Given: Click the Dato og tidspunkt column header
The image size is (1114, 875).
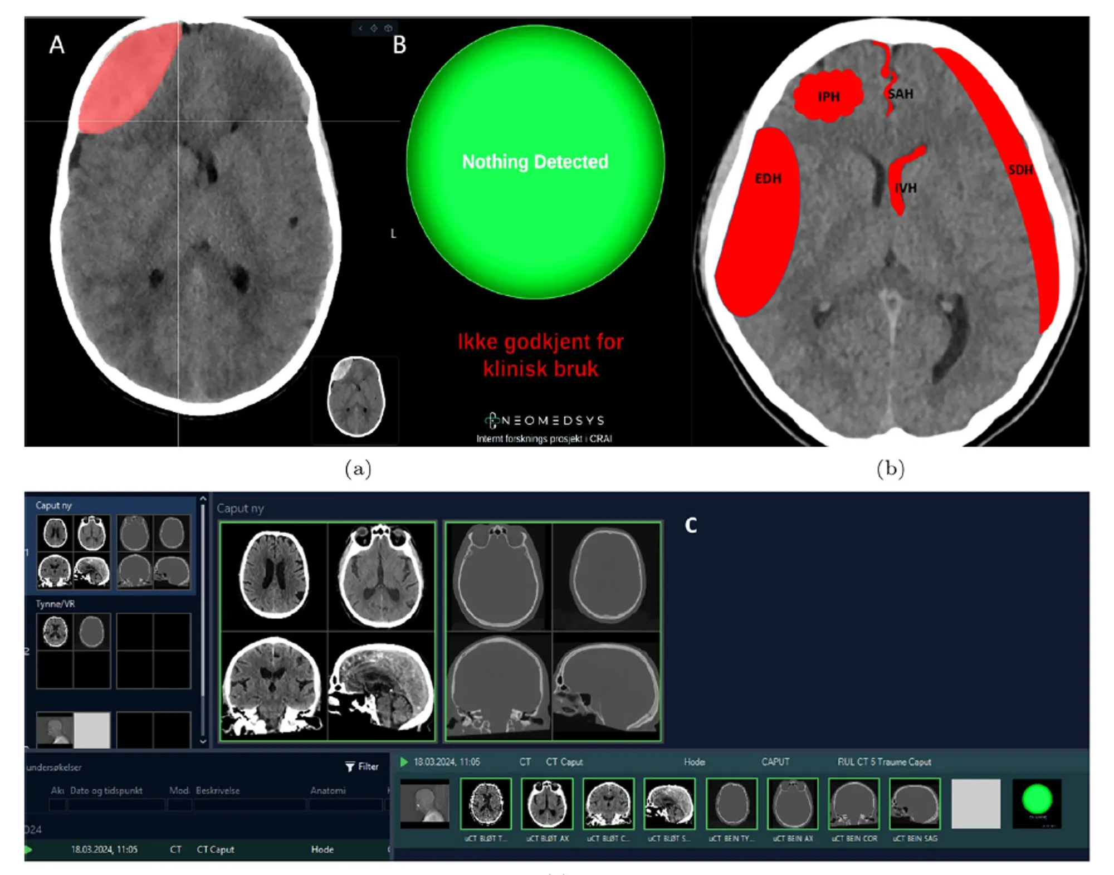Looking at the screenshot, I should [106, 790].
